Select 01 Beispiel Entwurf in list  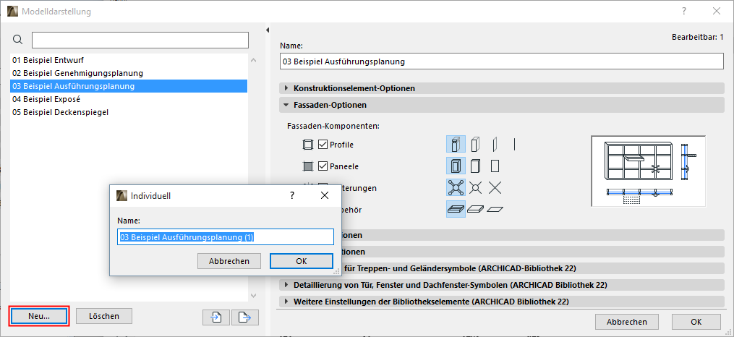pyautogui.click(x=129, y=60)
